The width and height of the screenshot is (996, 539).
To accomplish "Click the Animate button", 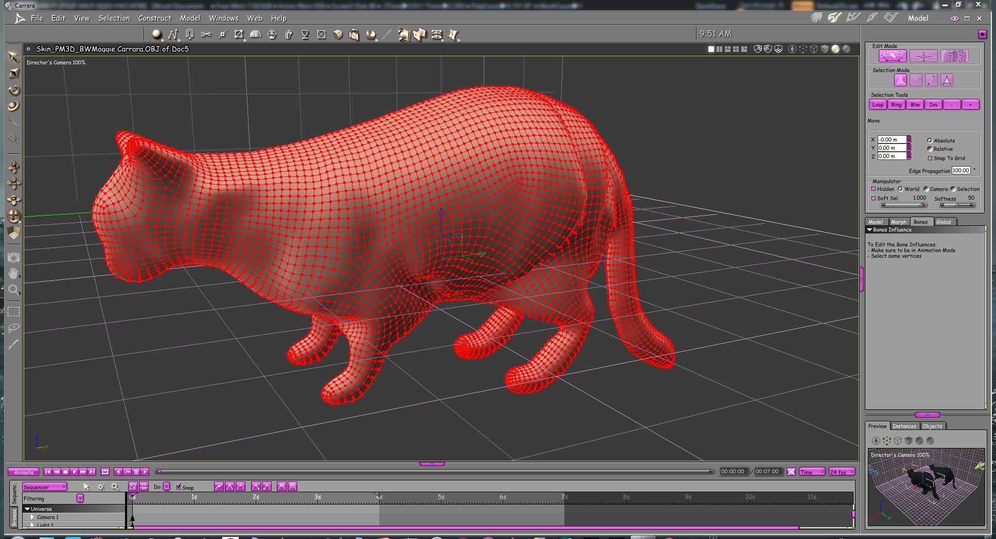I will 24,472.
